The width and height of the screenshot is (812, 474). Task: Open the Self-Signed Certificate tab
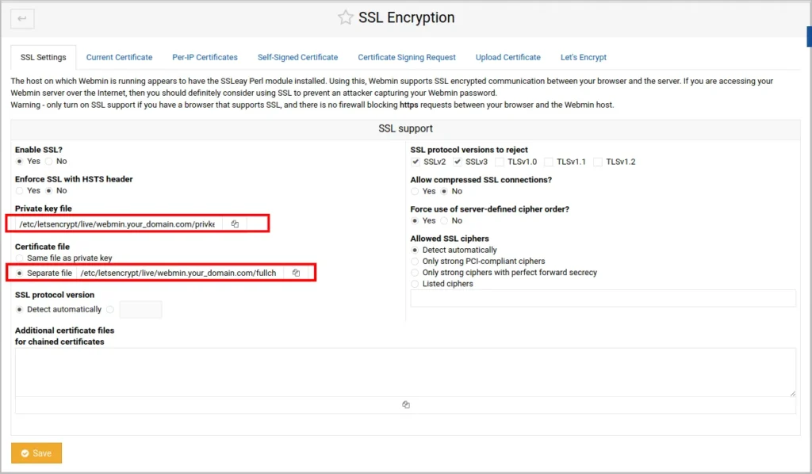[298, 57]
